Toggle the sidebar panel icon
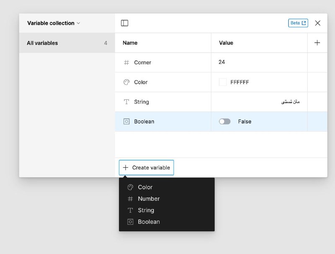This screenshot has height=254, width=335. pyautogui.click(x=124, y=23)
